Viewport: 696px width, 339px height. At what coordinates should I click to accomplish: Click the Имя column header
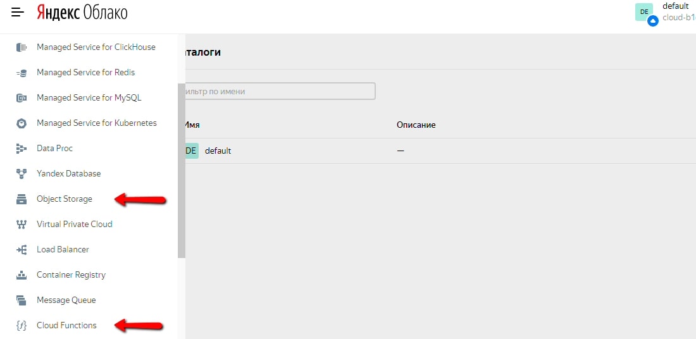coord(192,125)
